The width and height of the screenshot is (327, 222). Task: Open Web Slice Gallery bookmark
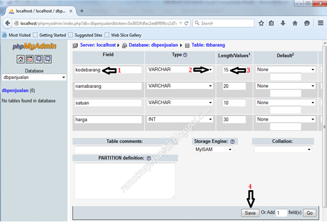pos(123,35)
